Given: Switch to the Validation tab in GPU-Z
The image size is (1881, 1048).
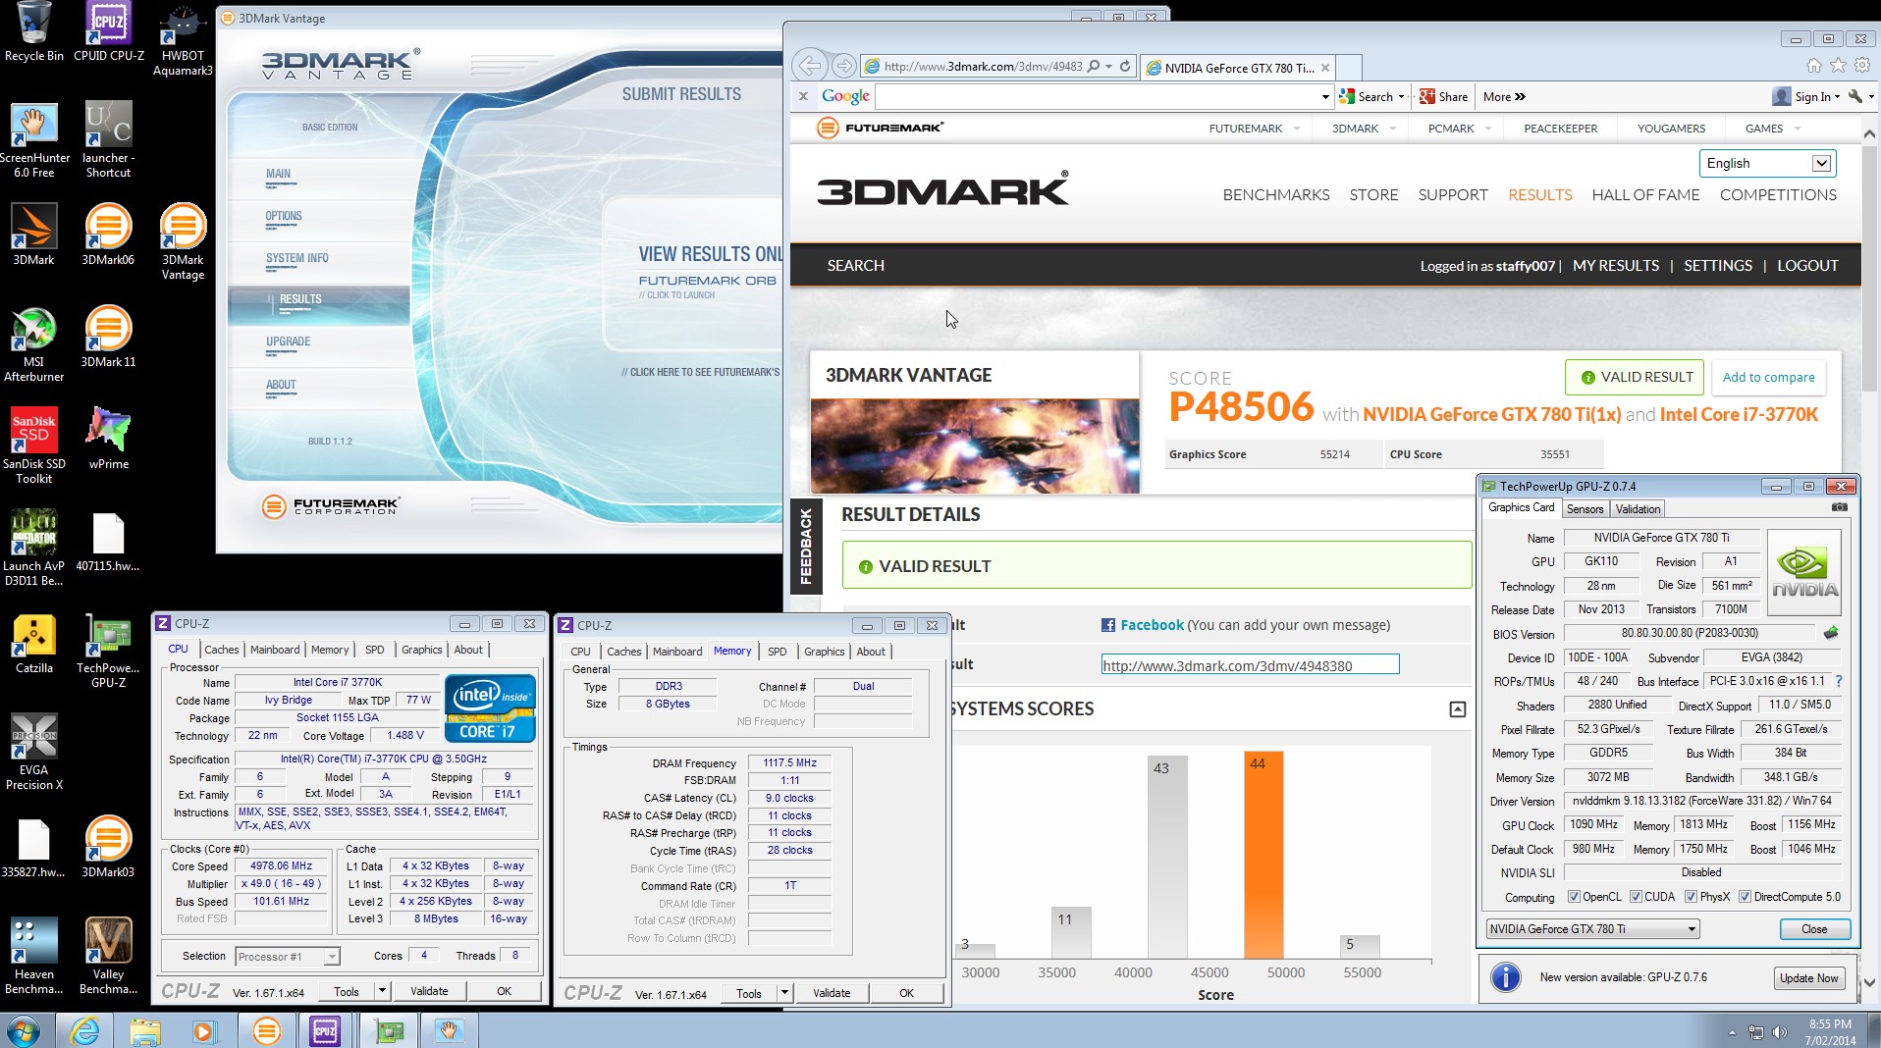Looking at the screenshot, I should (x=1638, y=509).
